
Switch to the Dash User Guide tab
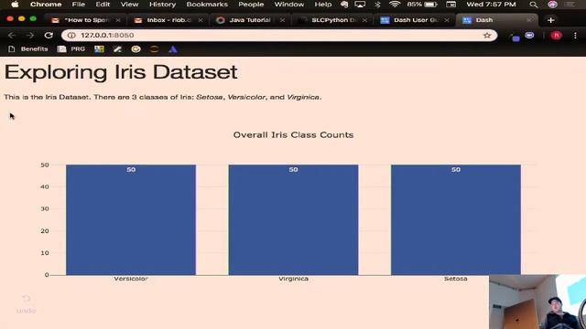415,20
